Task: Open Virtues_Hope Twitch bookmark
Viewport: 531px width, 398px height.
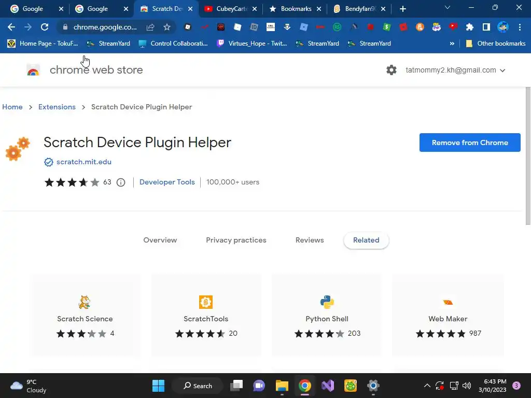Action: 251,44
